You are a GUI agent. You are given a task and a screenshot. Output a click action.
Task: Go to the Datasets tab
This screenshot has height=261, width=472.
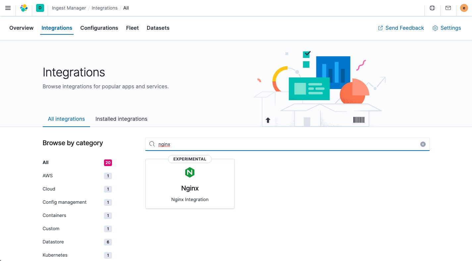158,28
